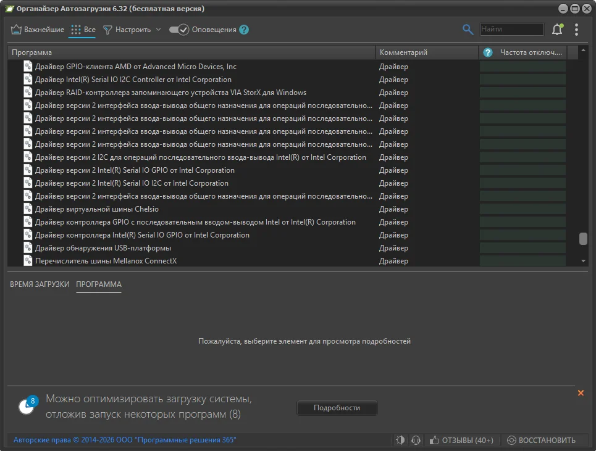Click the optimization badge icon with 8
The height and width of the screenshot is (451, 596).
(28, 406)
